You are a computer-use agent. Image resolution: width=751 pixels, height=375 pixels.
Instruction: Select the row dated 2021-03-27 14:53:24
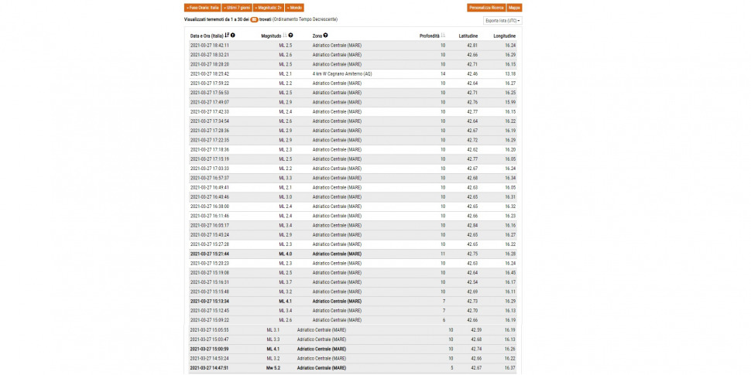[352, 358]
